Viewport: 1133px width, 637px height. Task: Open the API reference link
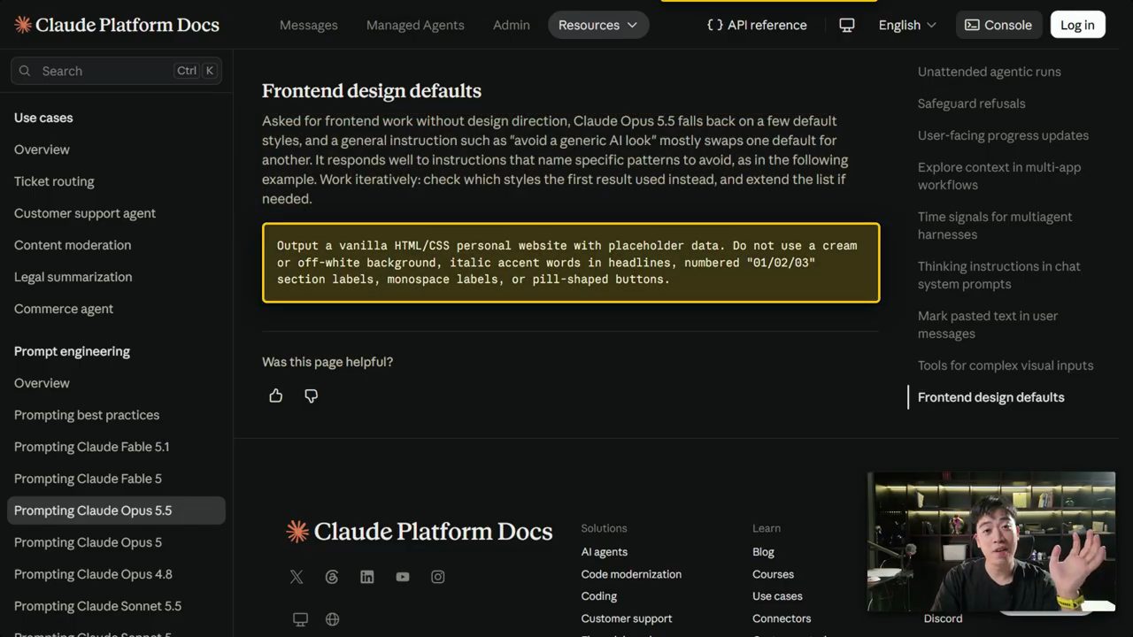coord(757,25)
